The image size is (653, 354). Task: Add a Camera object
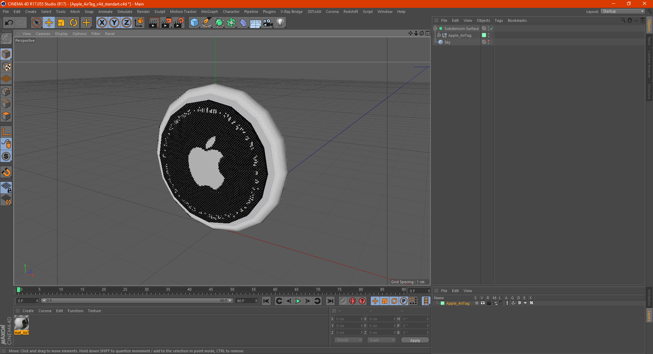tap(268, 23)
